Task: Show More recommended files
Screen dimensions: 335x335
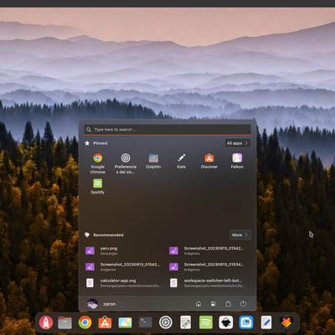Action: point(240,234)
